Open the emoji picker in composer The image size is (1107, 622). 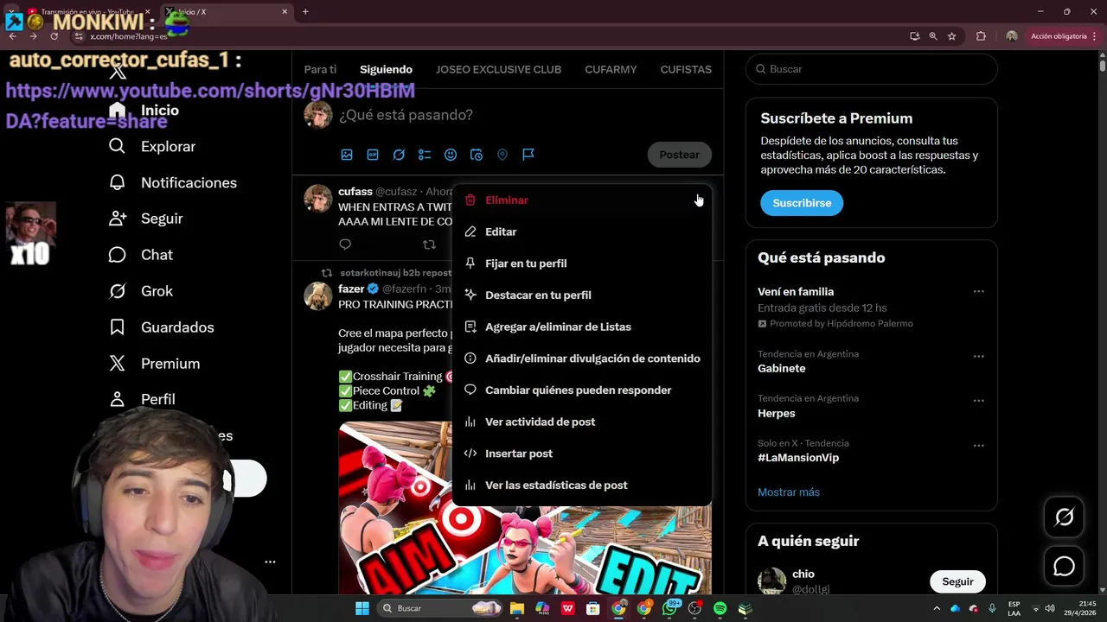451,155
